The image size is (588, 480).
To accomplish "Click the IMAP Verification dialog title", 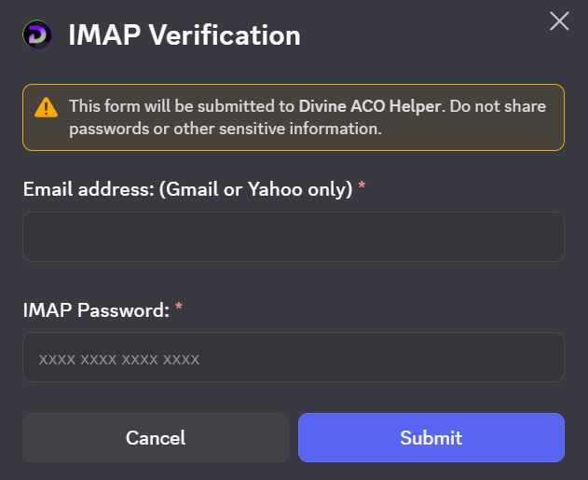I will click(x=185, y=35).
